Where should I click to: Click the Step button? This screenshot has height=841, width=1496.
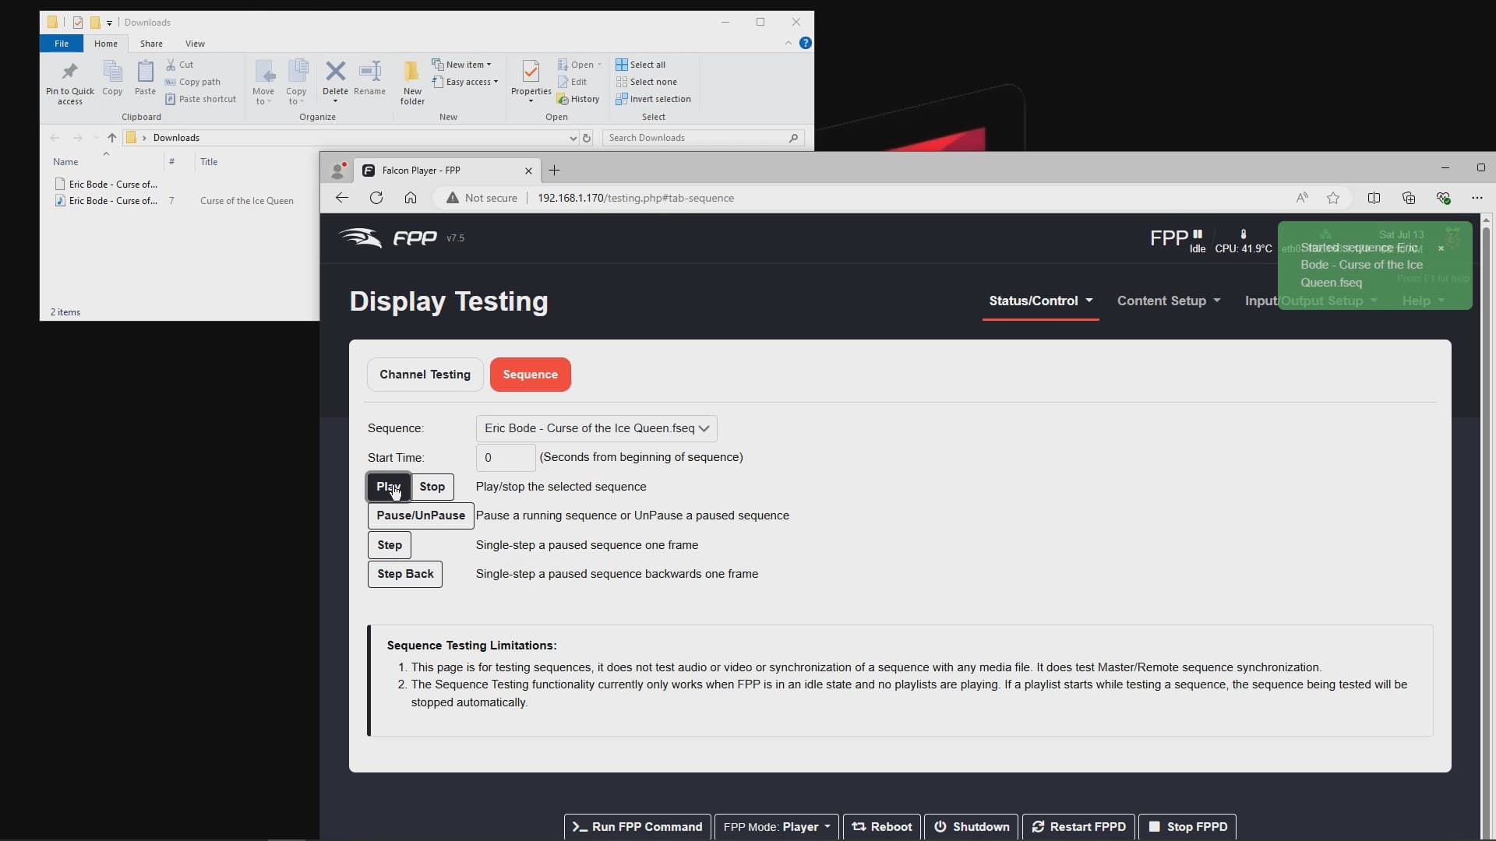coord(390,545)
